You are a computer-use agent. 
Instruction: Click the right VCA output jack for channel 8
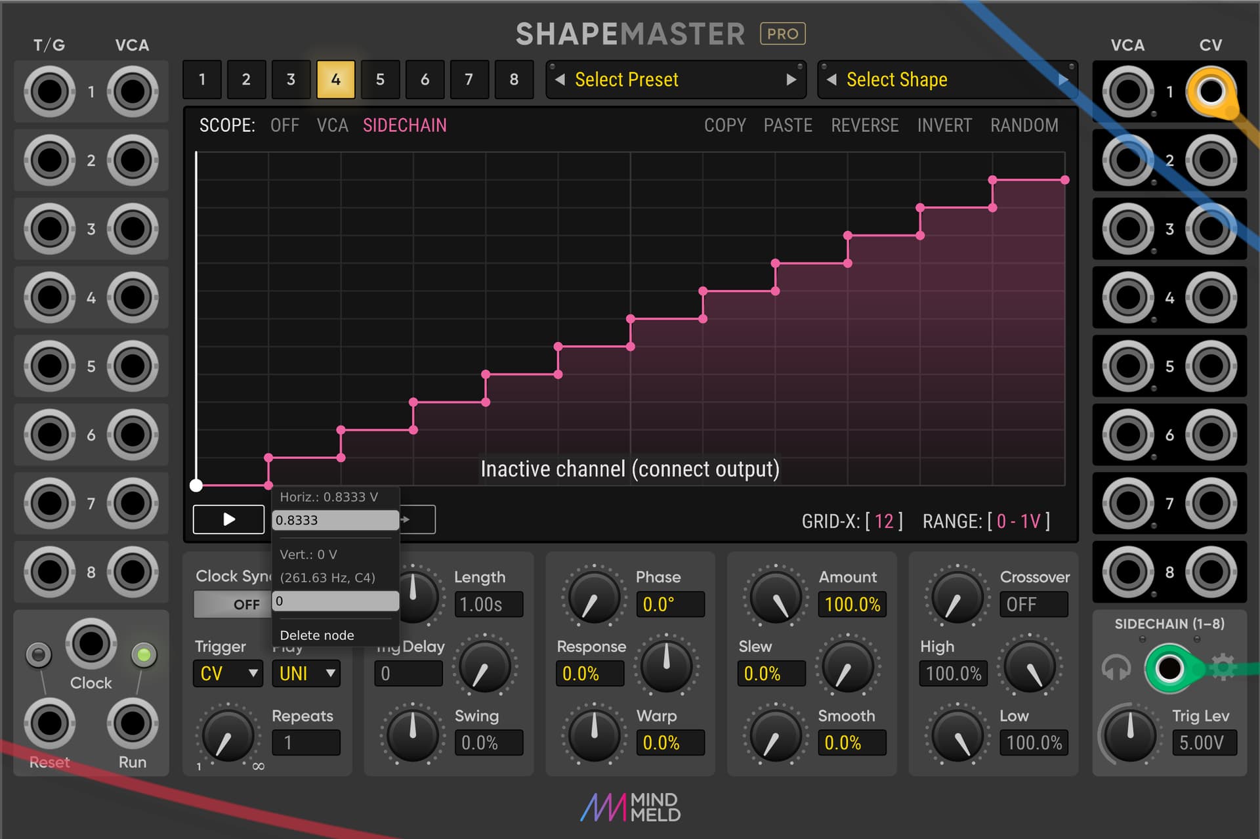click(1127, 572)
